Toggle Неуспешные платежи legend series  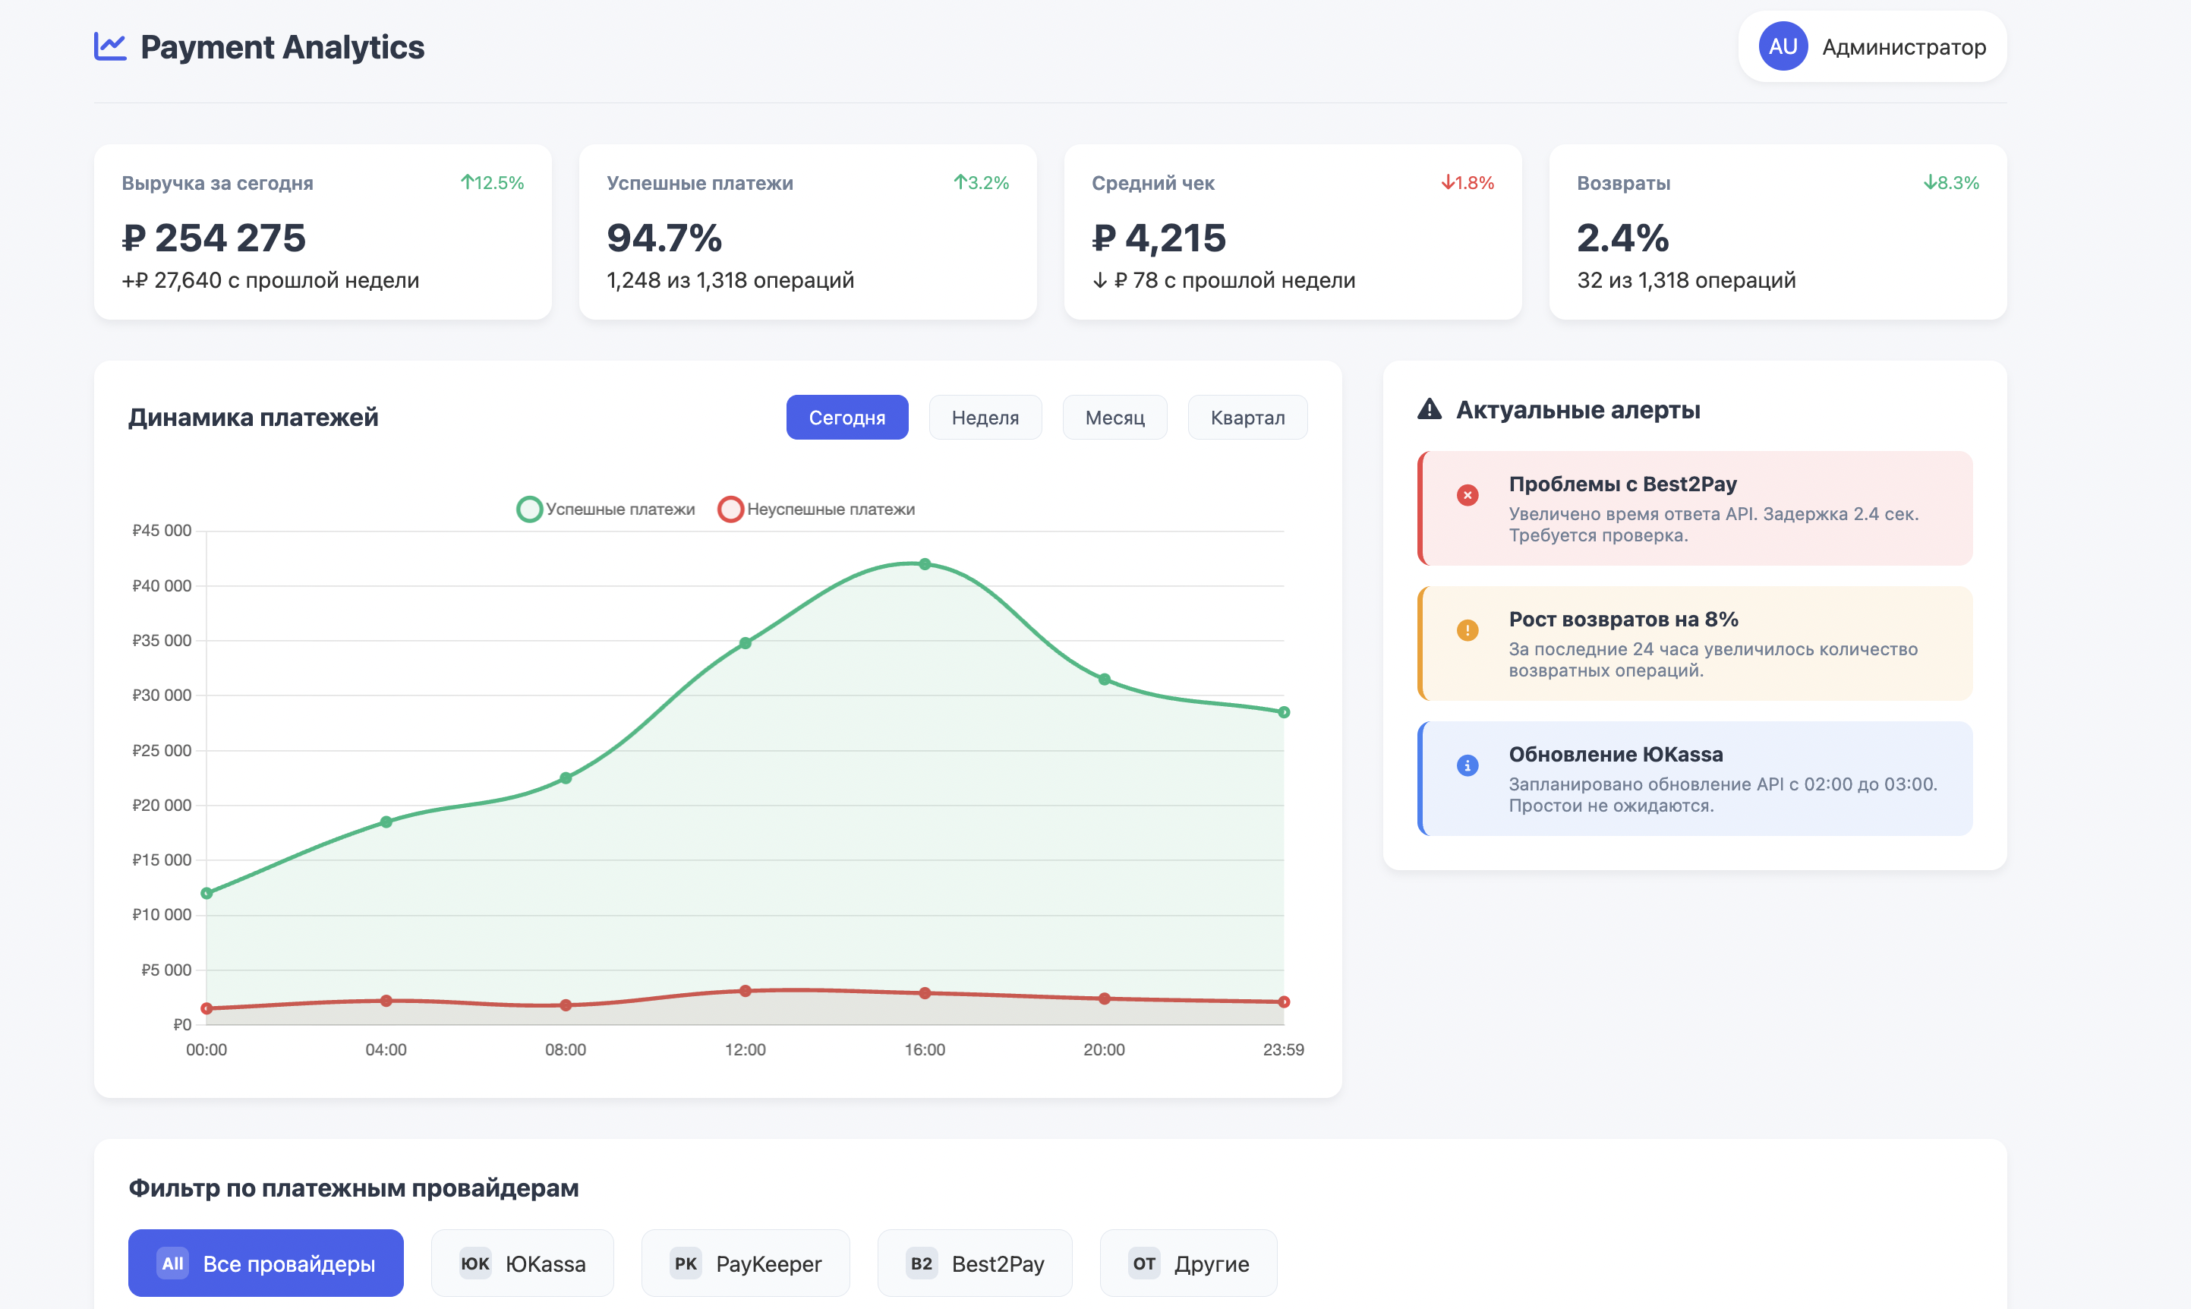click(x=816, y=509)
